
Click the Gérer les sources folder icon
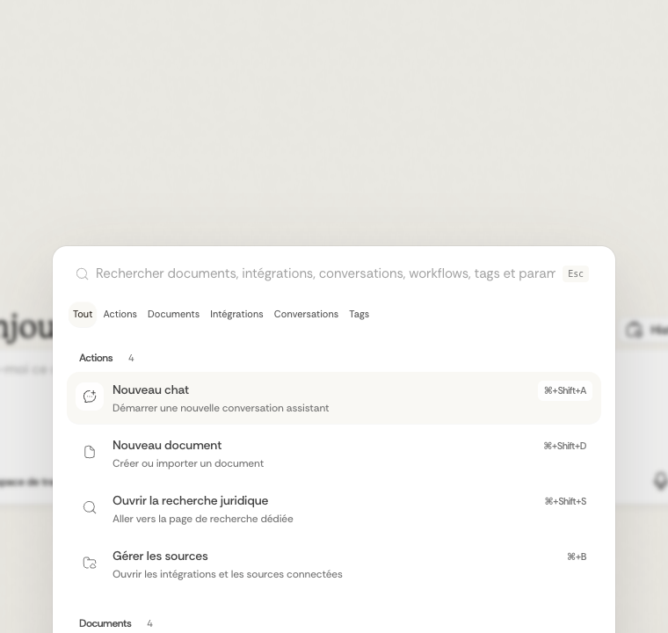click(90, 563)
